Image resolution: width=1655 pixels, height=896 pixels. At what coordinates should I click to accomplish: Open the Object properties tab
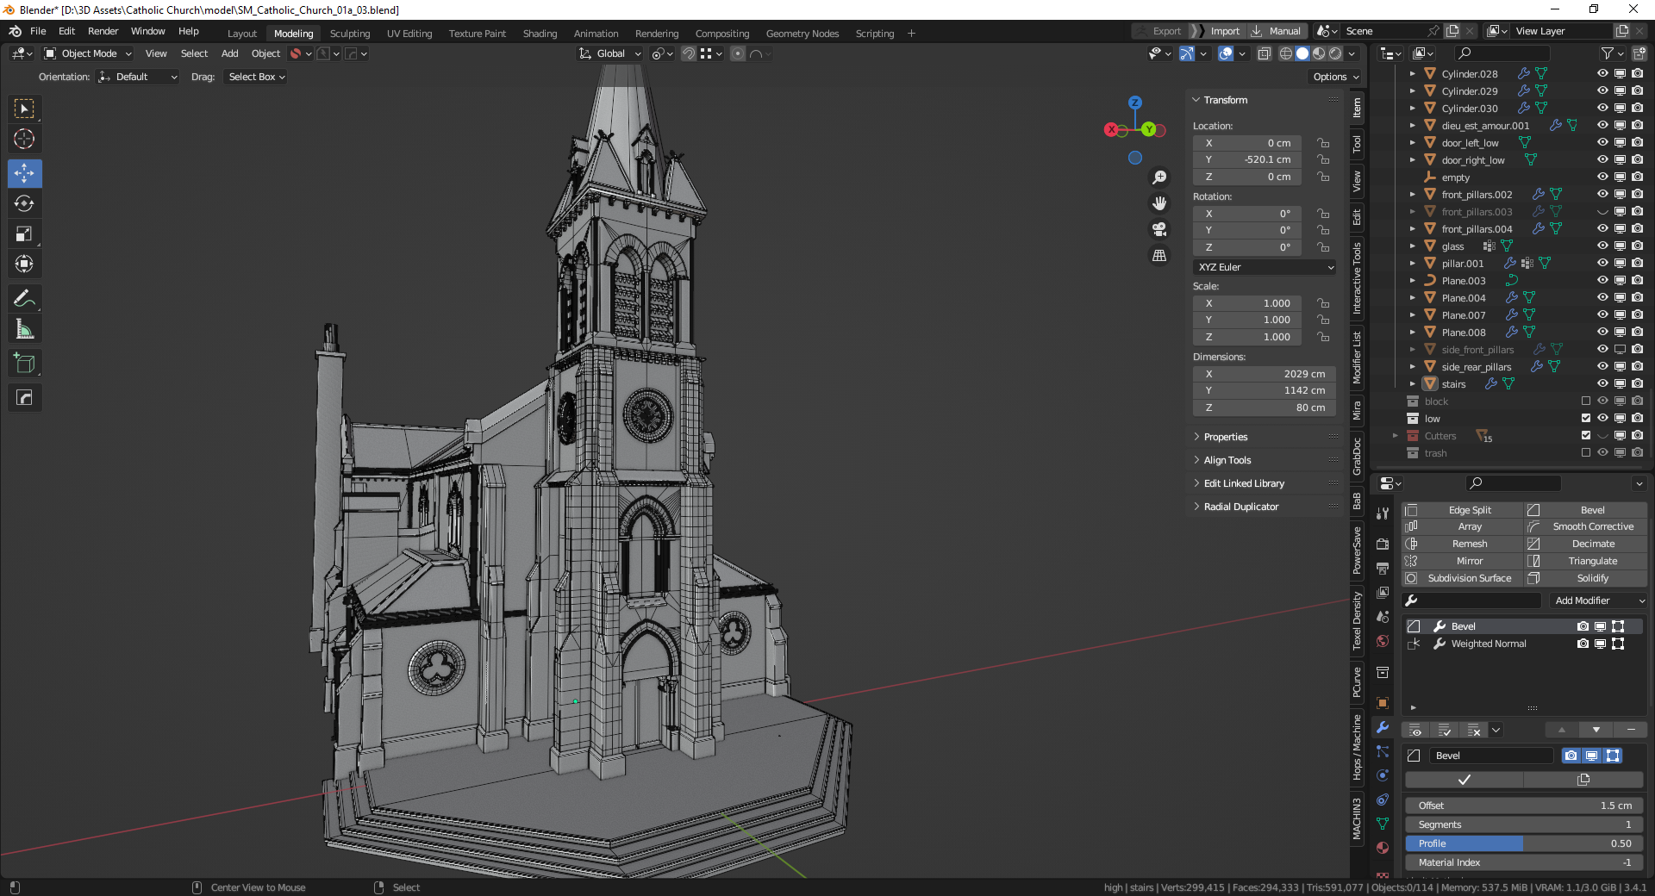(1383, 703)
